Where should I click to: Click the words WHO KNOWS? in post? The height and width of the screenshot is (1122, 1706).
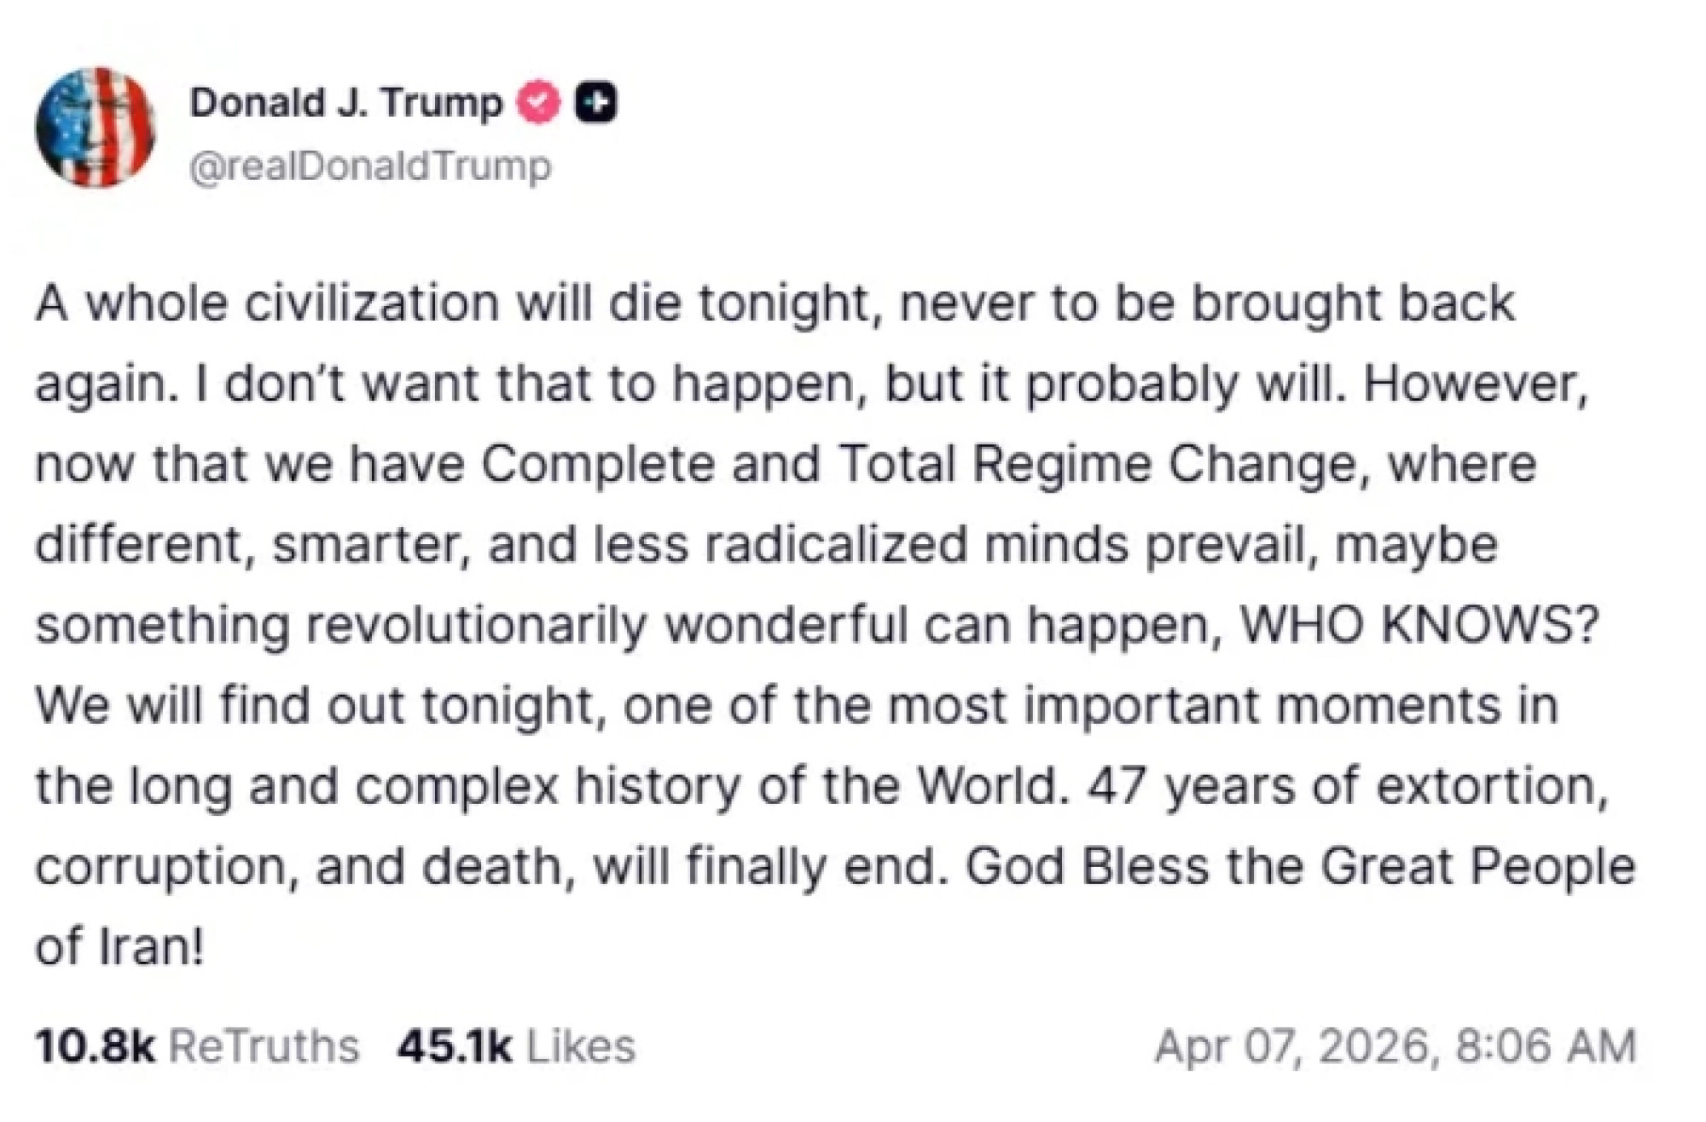[1418, 625]
